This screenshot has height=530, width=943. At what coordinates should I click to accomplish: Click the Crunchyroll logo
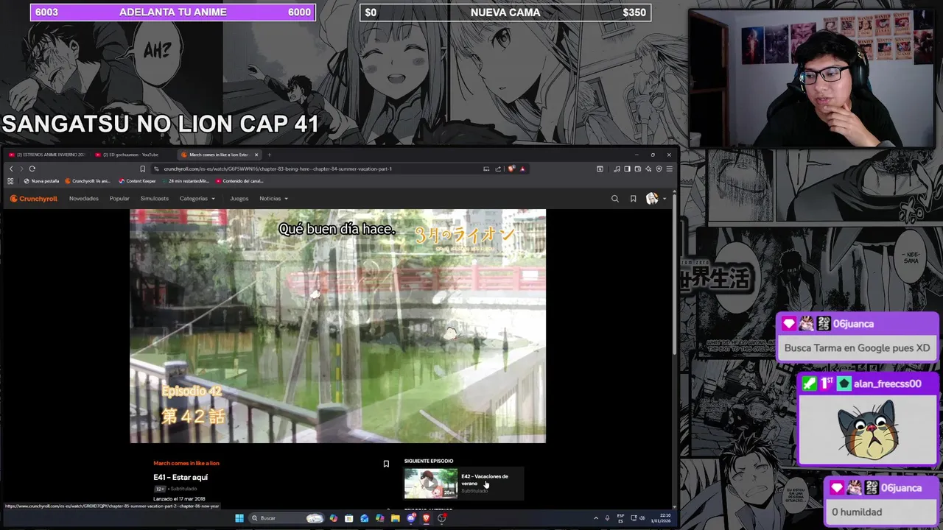pos(33,199)
